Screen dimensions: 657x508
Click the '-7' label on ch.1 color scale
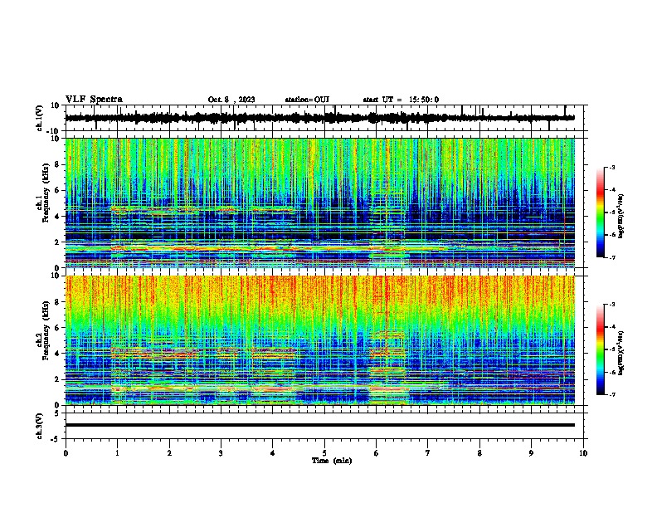612,257
